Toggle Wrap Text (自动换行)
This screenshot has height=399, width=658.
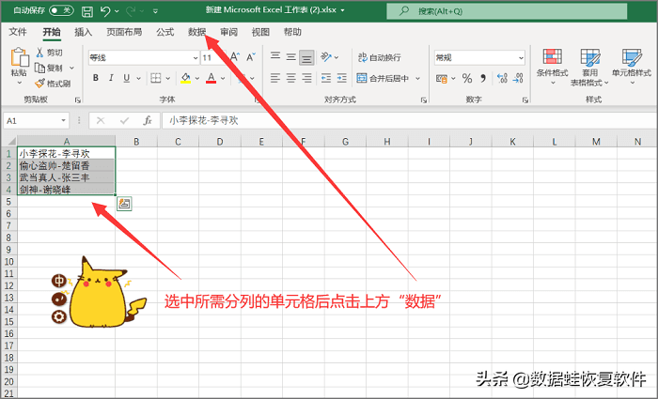click(x=380, y=57)
